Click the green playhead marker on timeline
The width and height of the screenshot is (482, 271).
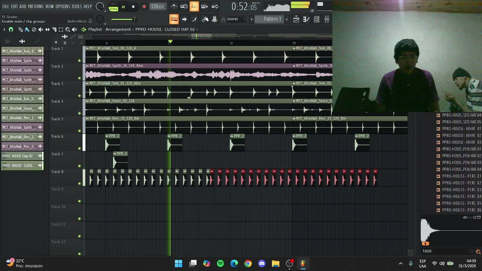170,42
